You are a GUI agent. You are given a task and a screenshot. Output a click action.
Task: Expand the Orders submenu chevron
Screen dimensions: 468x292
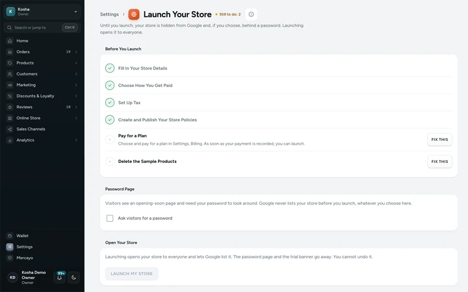76,52
